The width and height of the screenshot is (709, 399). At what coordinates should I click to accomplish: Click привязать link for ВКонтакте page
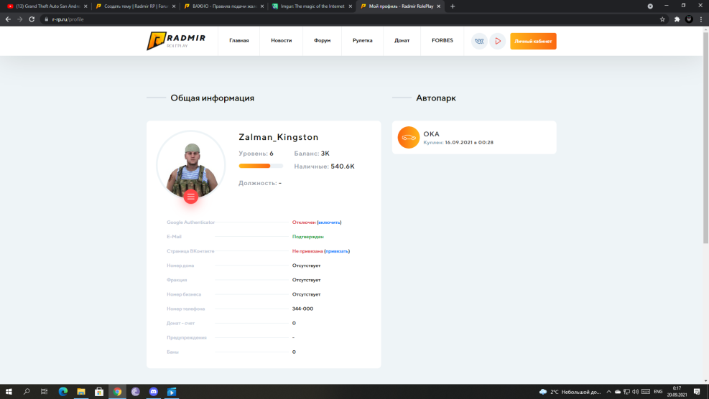[337, 251]
